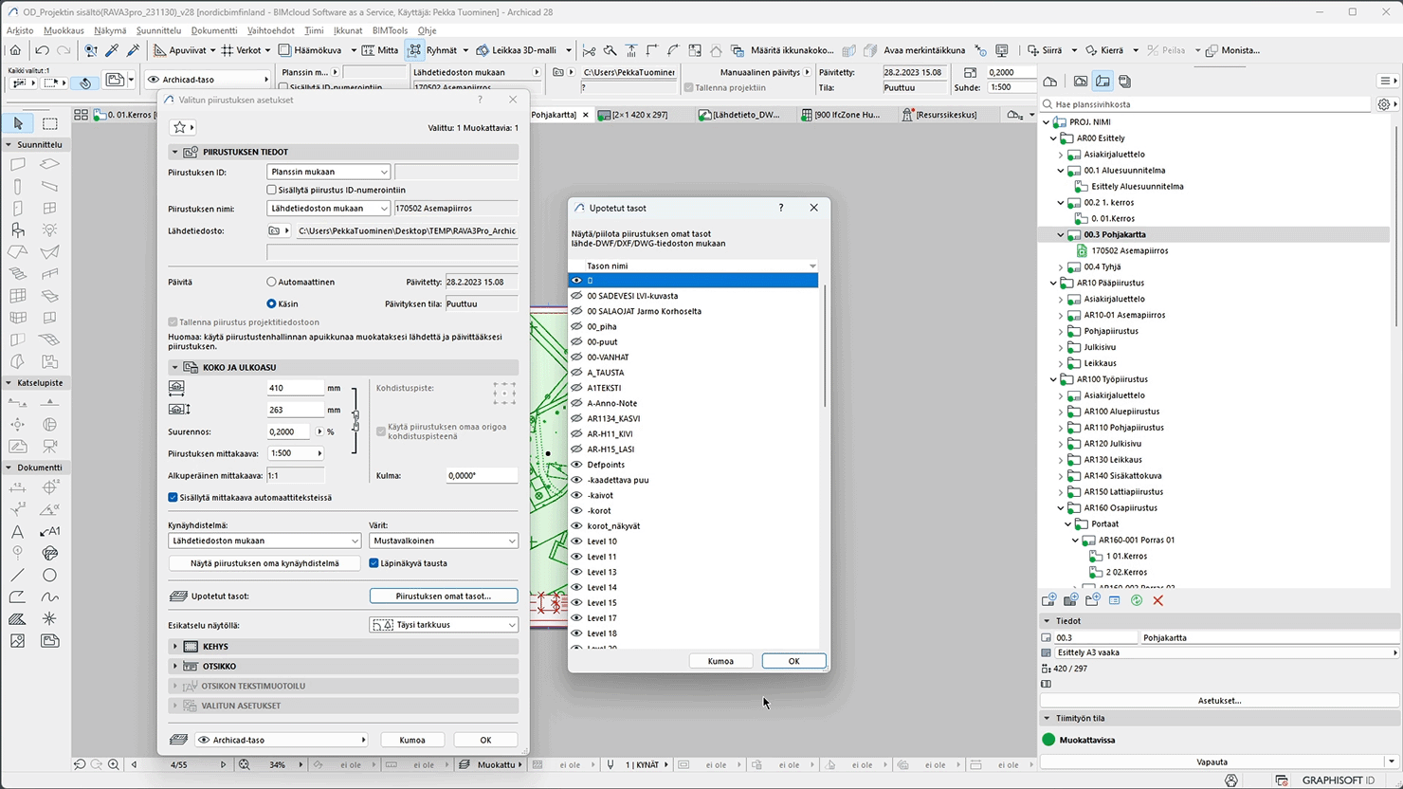The height and width of the screenshot is (789, 1403).
Task: Select the Drawing tool in toolbox
Action: click(x=50, y=641)
